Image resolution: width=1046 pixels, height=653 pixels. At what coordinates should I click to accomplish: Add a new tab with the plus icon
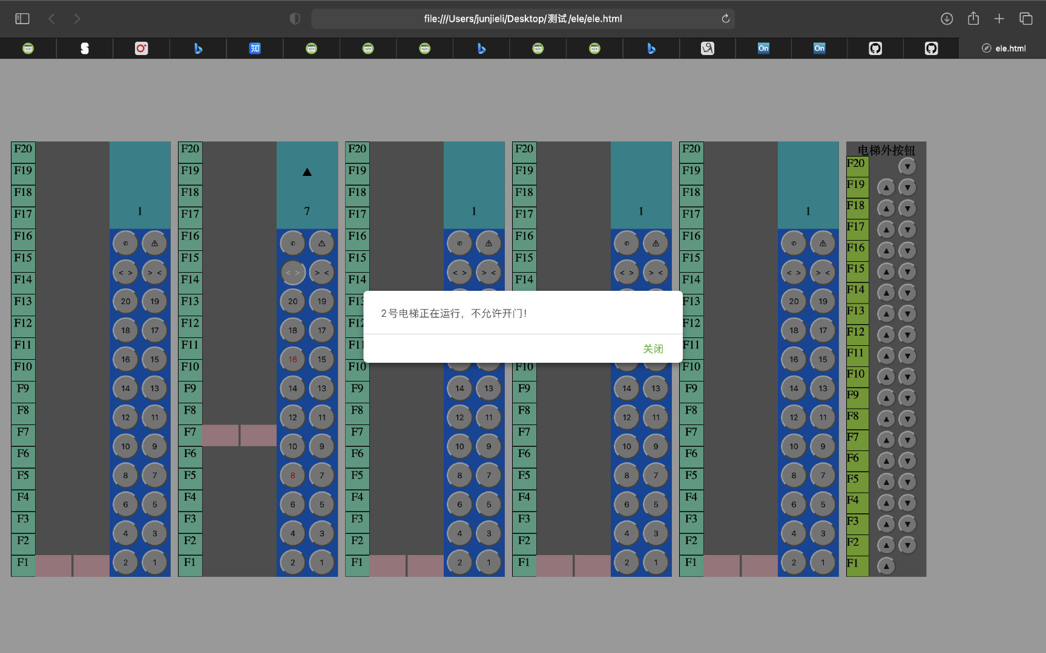(x=999, y=19)
